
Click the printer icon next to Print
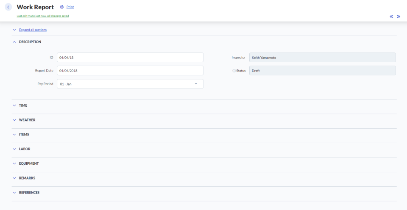point(62,7)
